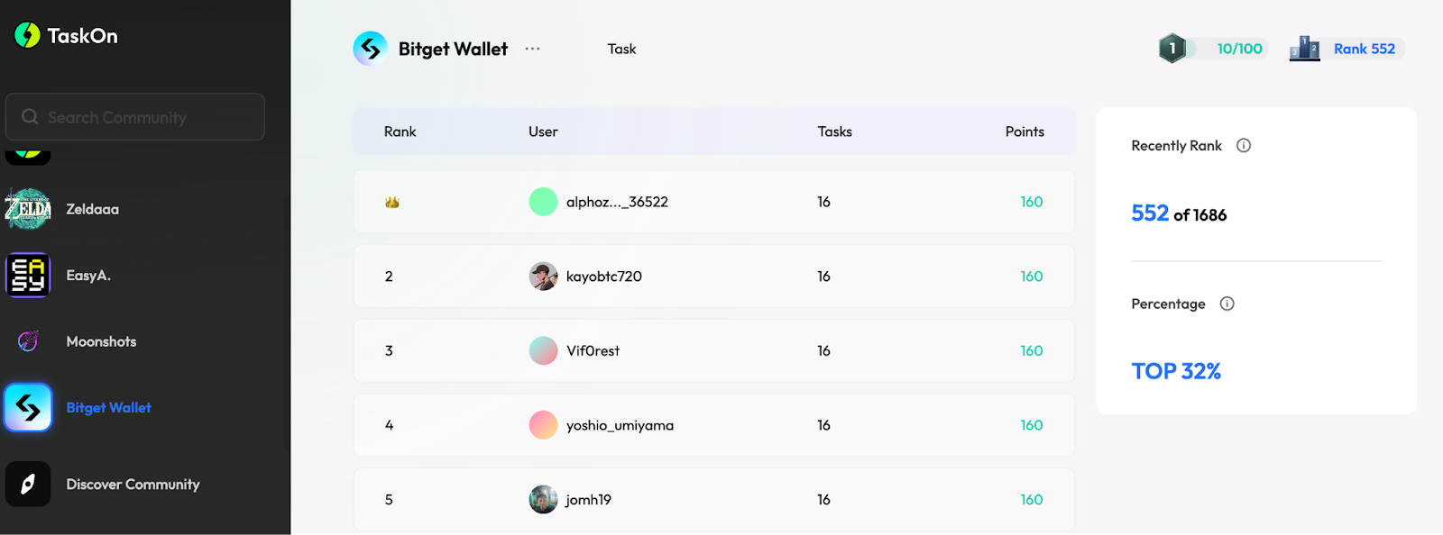Image resolution: width=1443 pixels, height=535 pixels.
Task: Click the Bitget Wallet header logo
Action: (x=371, y=49)
